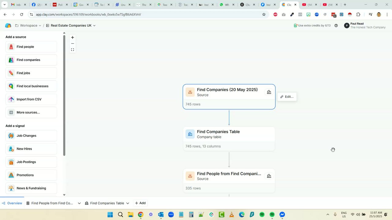The width and height of the screenshot is (392, 220).
Task: Open taskbar clock showing 11:07 AM
Action: (x=376, y=215)
